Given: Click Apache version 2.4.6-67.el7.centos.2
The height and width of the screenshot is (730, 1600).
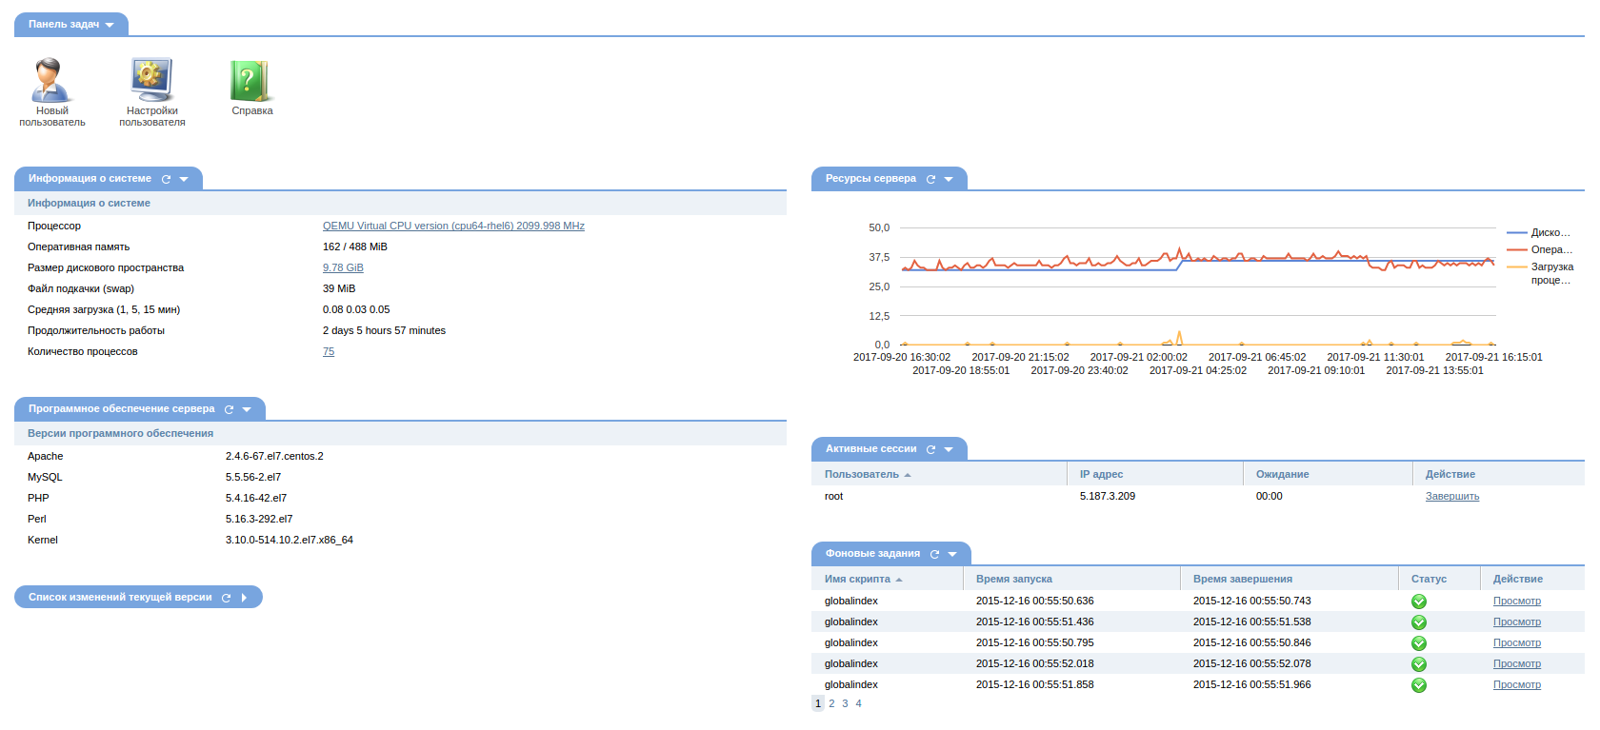Looking at the screenshot, I should (274, 457).
